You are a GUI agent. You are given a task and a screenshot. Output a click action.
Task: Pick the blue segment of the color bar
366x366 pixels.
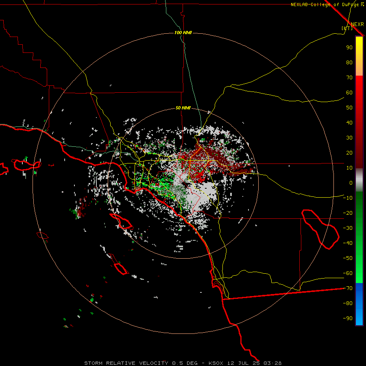tap(359, 304)
